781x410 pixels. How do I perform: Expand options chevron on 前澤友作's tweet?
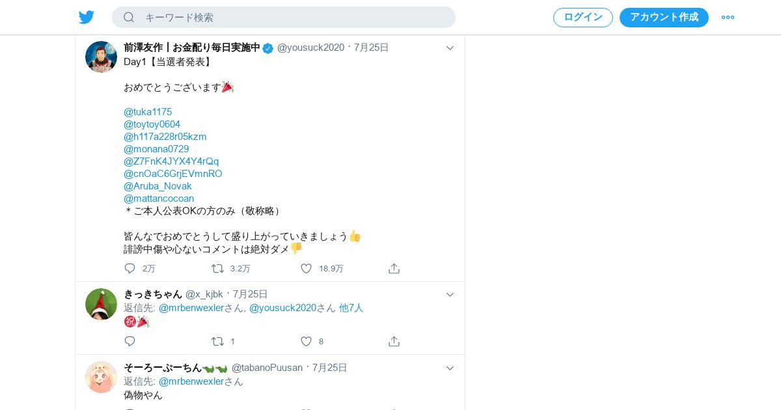pos(450,48)
